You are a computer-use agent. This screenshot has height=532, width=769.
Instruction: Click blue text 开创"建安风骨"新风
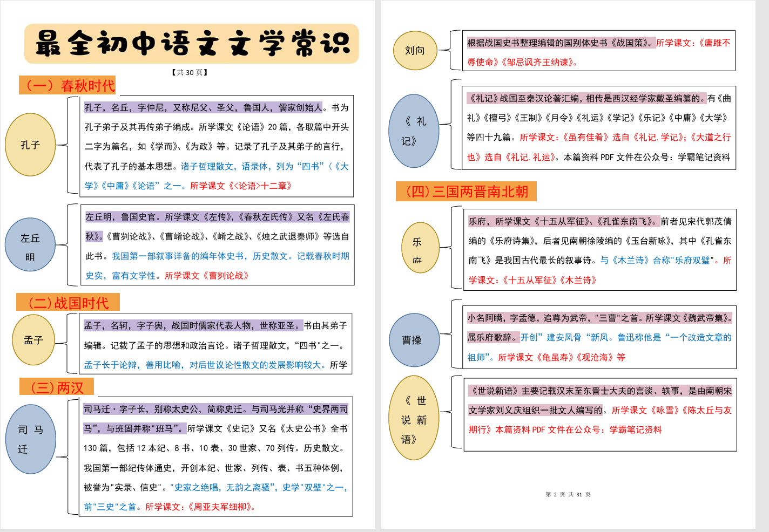pos(566,337)
